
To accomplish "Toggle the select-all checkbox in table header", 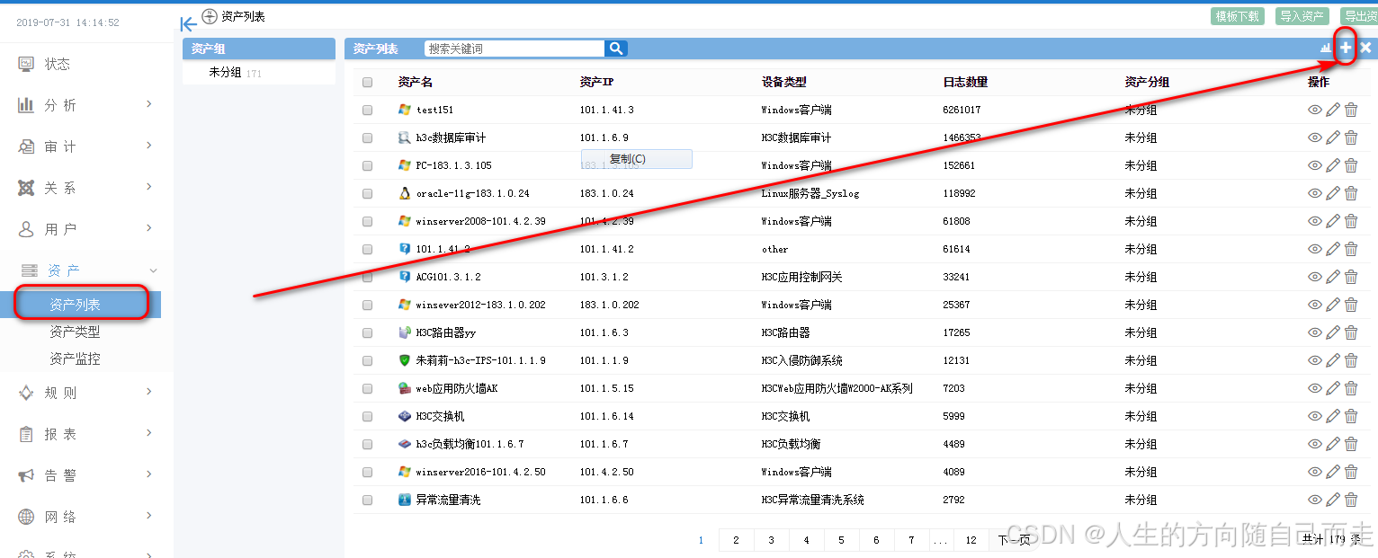I will 367,83.
